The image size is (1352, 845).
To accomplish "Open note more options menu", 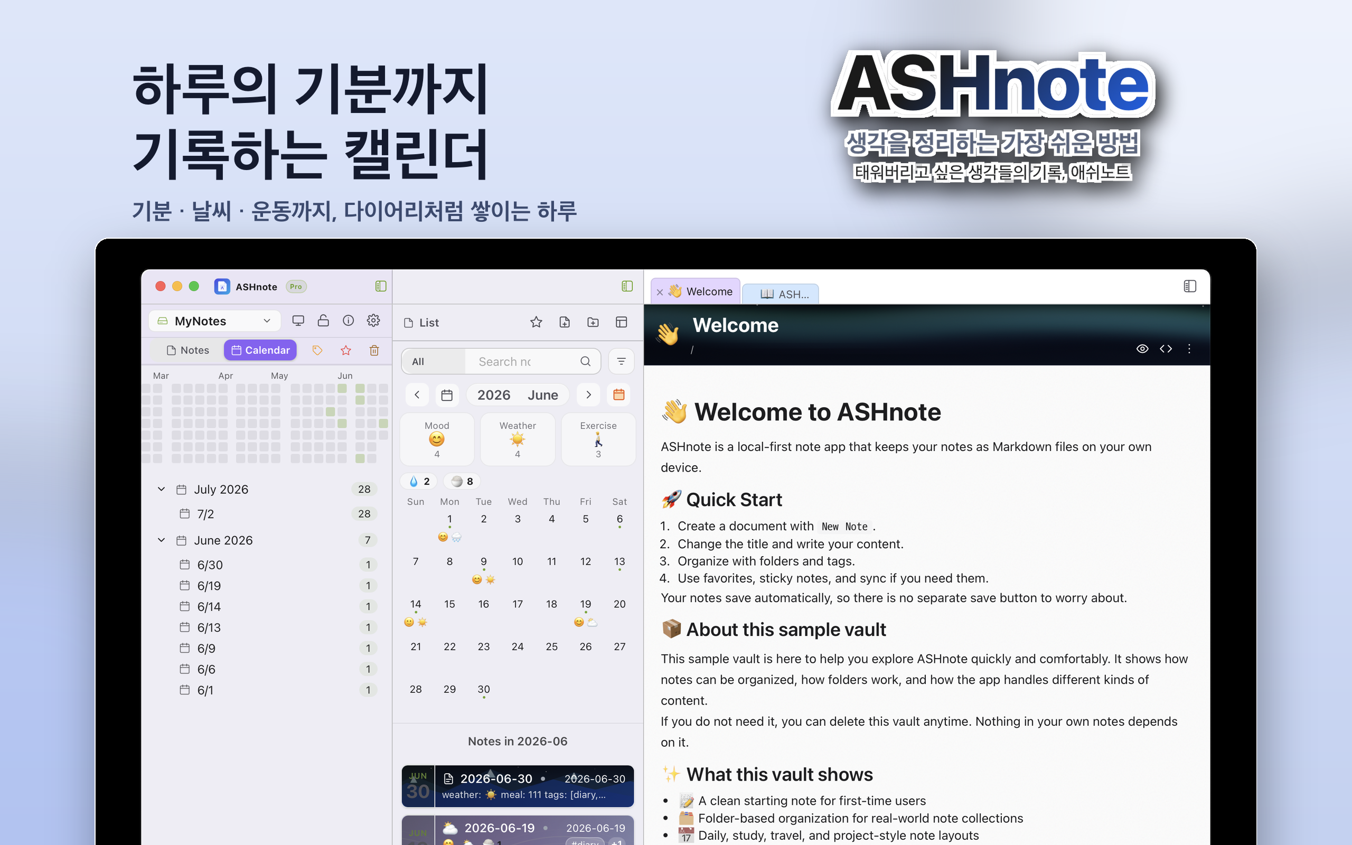I will (1189, 349).
